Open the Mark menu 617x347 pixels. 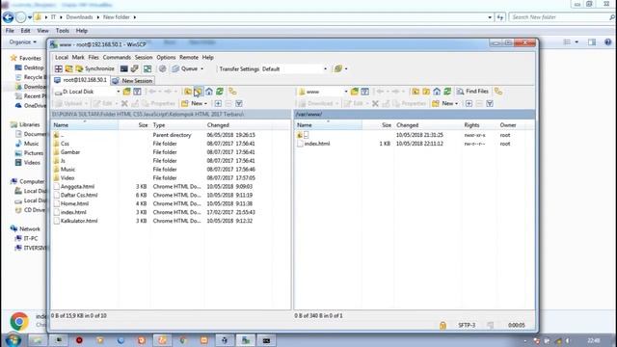pyautogui.click(x=78, y=58)
